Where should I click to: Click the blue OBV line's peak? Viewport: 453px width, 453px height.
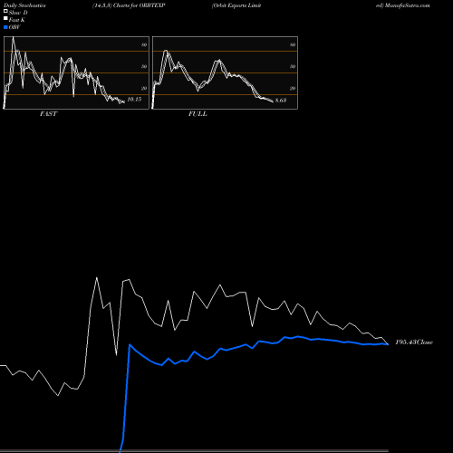(x=298, y=336)
